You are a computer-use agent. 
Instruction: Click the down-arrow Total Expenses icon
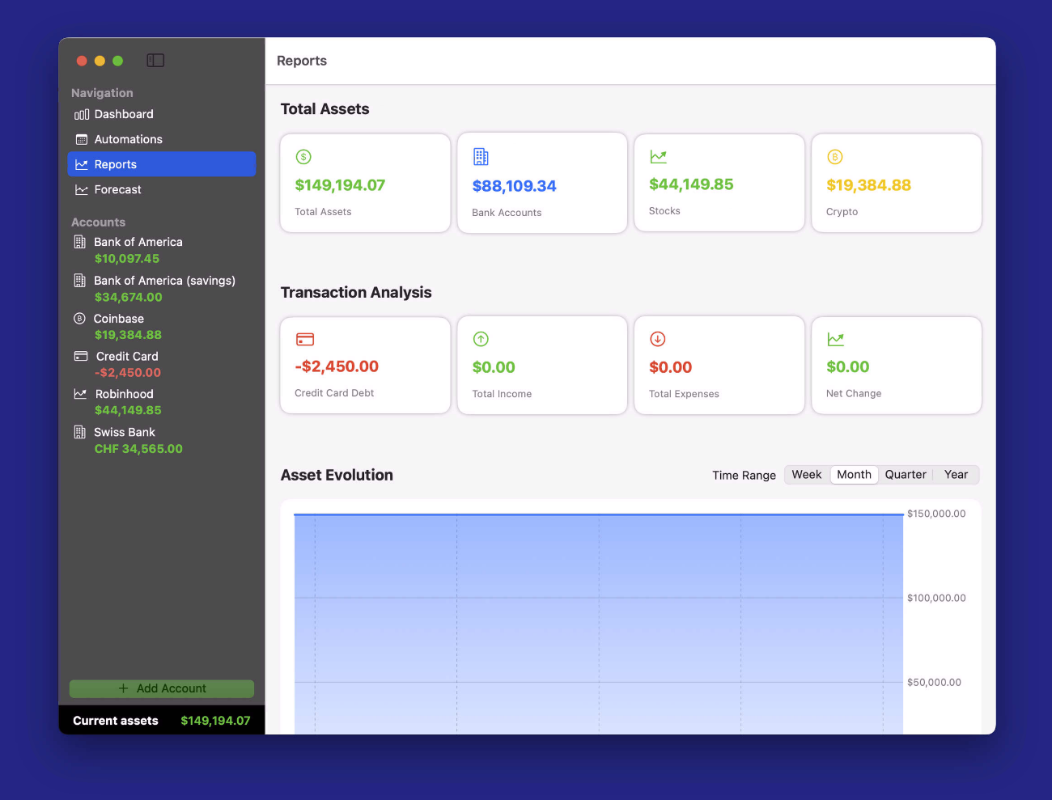click(x=658, y=339)
